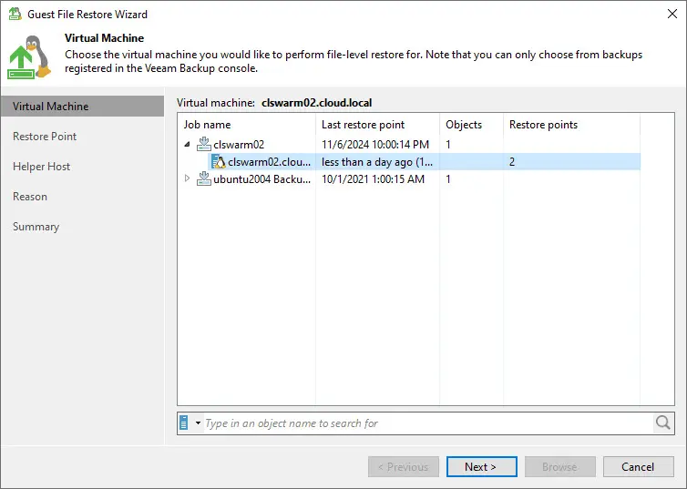This screenshot has height=489, width=687.
Task: Click Objects value 1 in clswarm02 row
Action: 448,145
